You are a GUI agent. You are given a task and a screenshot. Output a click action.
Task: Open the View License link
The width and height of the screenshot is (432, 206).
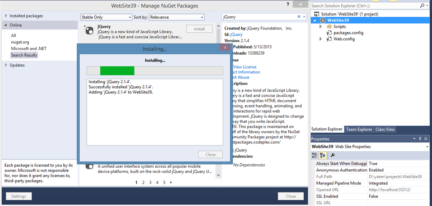coord(245,67)
